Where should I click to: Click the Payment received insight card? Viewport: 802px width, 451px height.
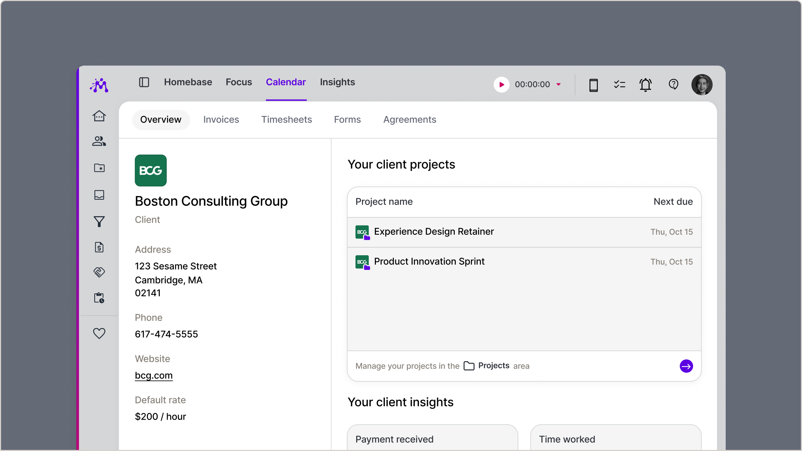pyautogui.click(x=432, y=437)
